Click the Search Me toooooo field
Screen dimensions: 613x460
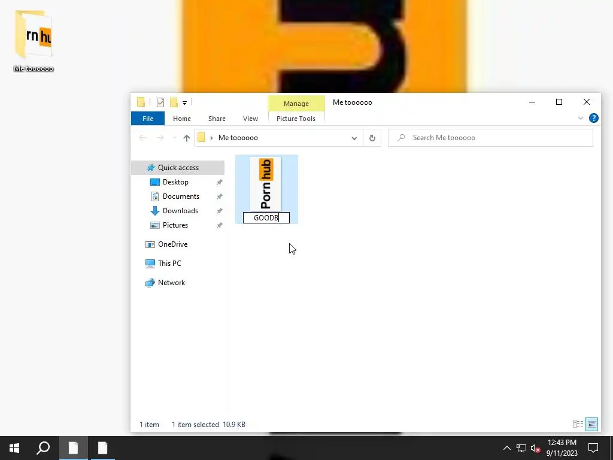[x=491, y=138]
